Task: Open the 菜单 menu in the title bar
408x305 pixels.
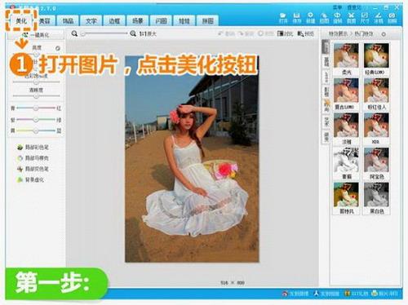Action: [x=337, y=7]
